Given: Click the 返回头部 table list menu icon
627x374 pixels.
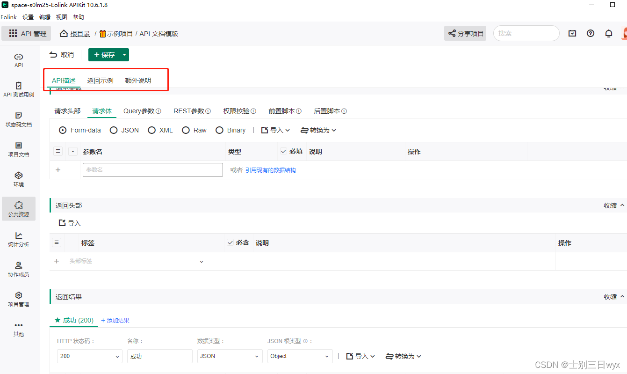Looking at the screenshot, I should click(57, 242).
